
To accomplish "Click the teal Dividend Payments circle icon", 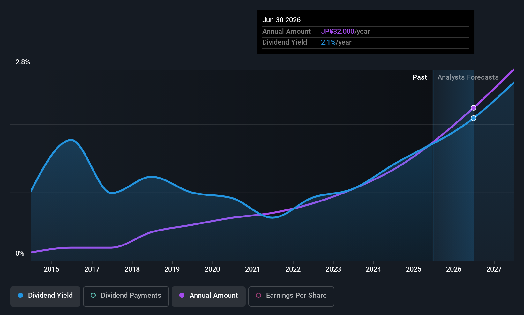I will [x=93, y=295].
